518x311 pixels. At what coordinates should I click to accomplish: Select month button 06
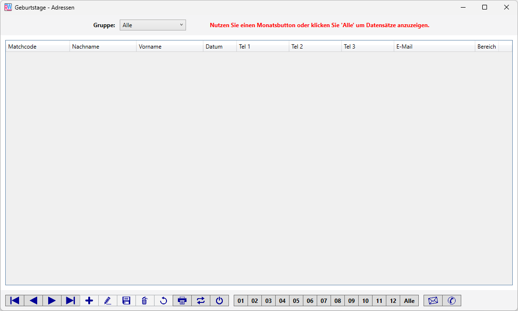[310, 301]
